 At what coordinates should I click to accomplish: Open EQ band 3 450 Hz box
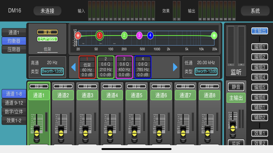coord(124,67)
